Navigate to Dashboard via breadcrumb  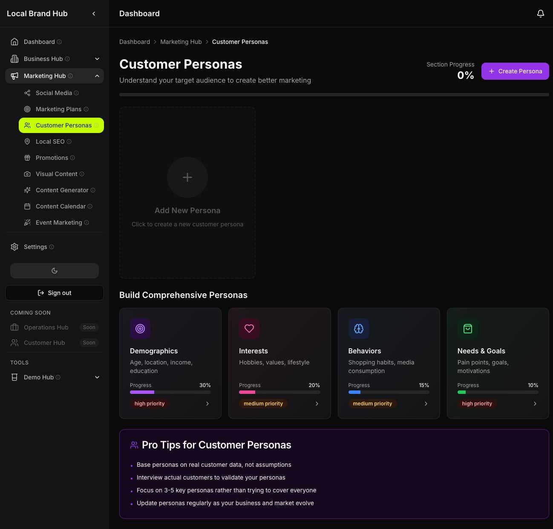coord(135,42)
